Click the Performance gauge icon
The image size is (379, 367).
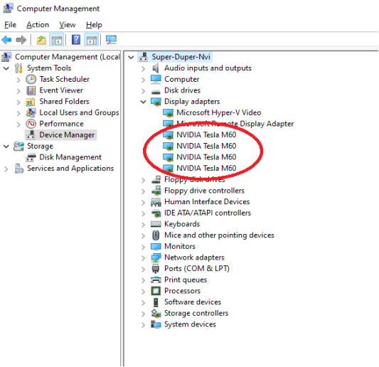pos(31,124)
